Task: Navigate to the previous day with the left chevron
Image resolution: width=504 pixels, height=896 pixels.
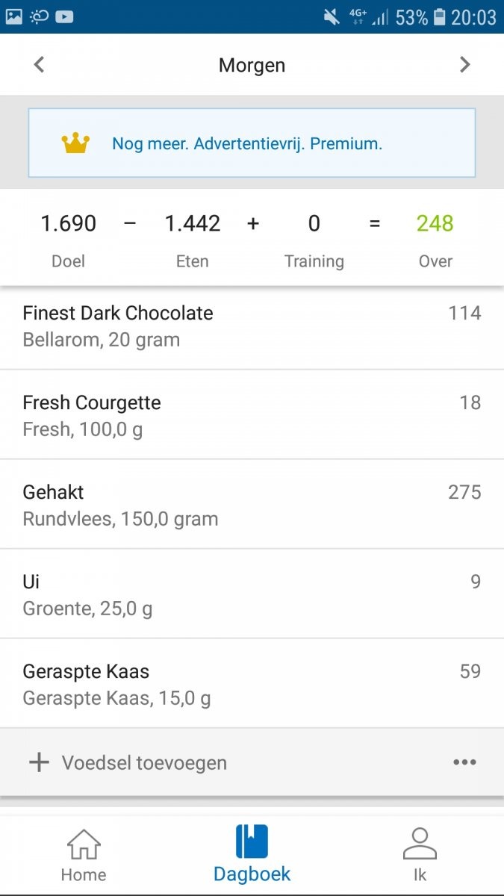Action: [x=38, y=64]
